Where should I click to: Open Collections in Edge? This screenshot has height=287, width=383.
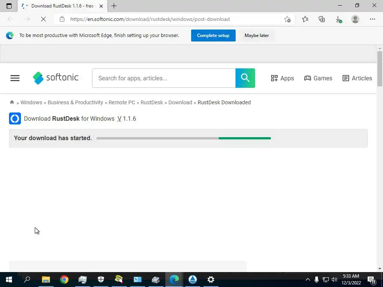(x=322, y=19)
